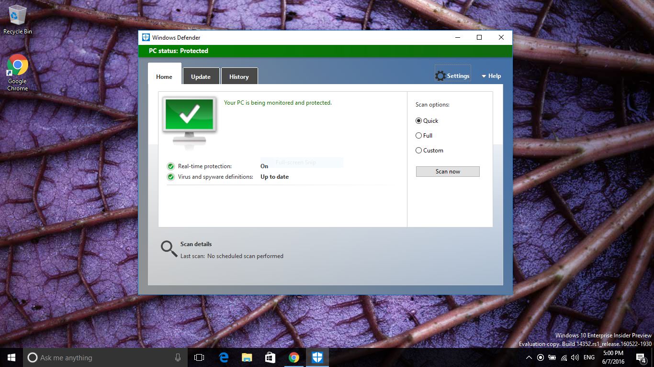Open the Settings gear in Windows Defender

click(x=452, y=75)
